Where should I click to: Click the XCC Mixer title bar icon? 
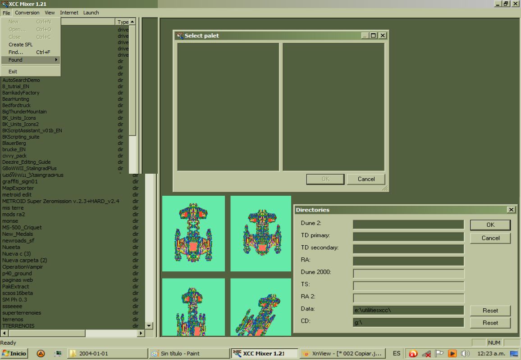click(5, 4)
